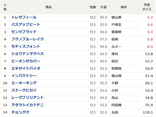This screenshot has height=117, width=156.
Task: Select レーヴブリリアント link
Action: [x=27, y=98]
